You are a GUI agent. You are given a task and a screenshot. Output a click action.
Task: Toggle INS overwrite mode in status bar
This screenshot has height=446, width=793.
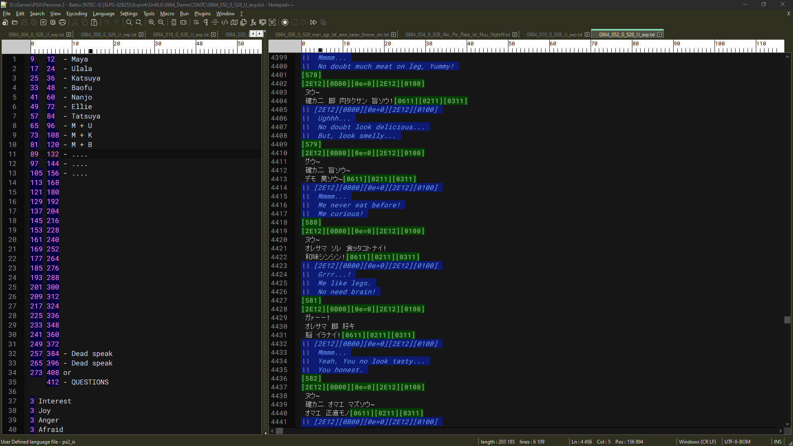[777, 441]
